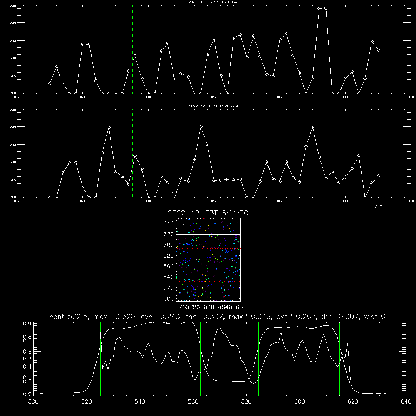The height and width of the screenshot is (416, 416).
Task: Click the rightmost solid green vertical line in the bottom plot
Action: pos(339,359)
